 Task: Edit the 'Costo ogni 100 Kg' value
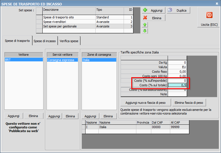177,76
